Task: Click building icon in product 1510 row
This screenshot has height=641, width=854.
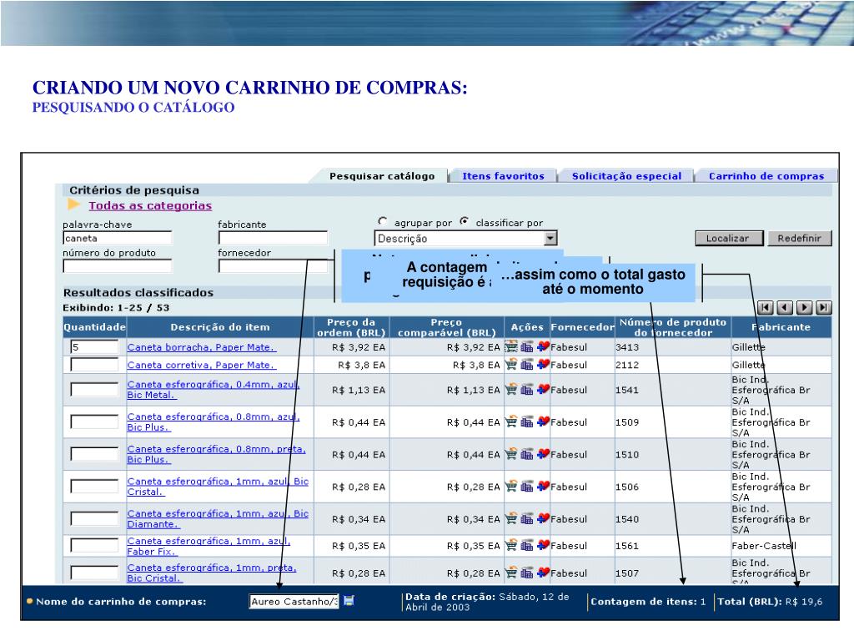Action: click(527, 454)
